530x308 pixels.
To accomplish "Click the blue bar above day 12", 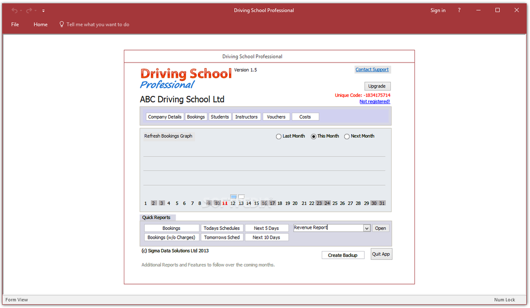I will [233, 197].
